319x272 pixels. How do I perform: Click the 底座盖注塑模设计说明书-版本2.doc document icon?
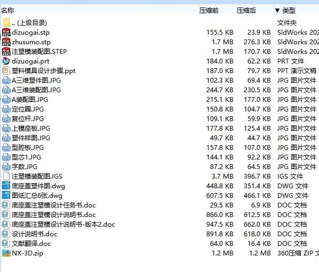pos(5,224)
